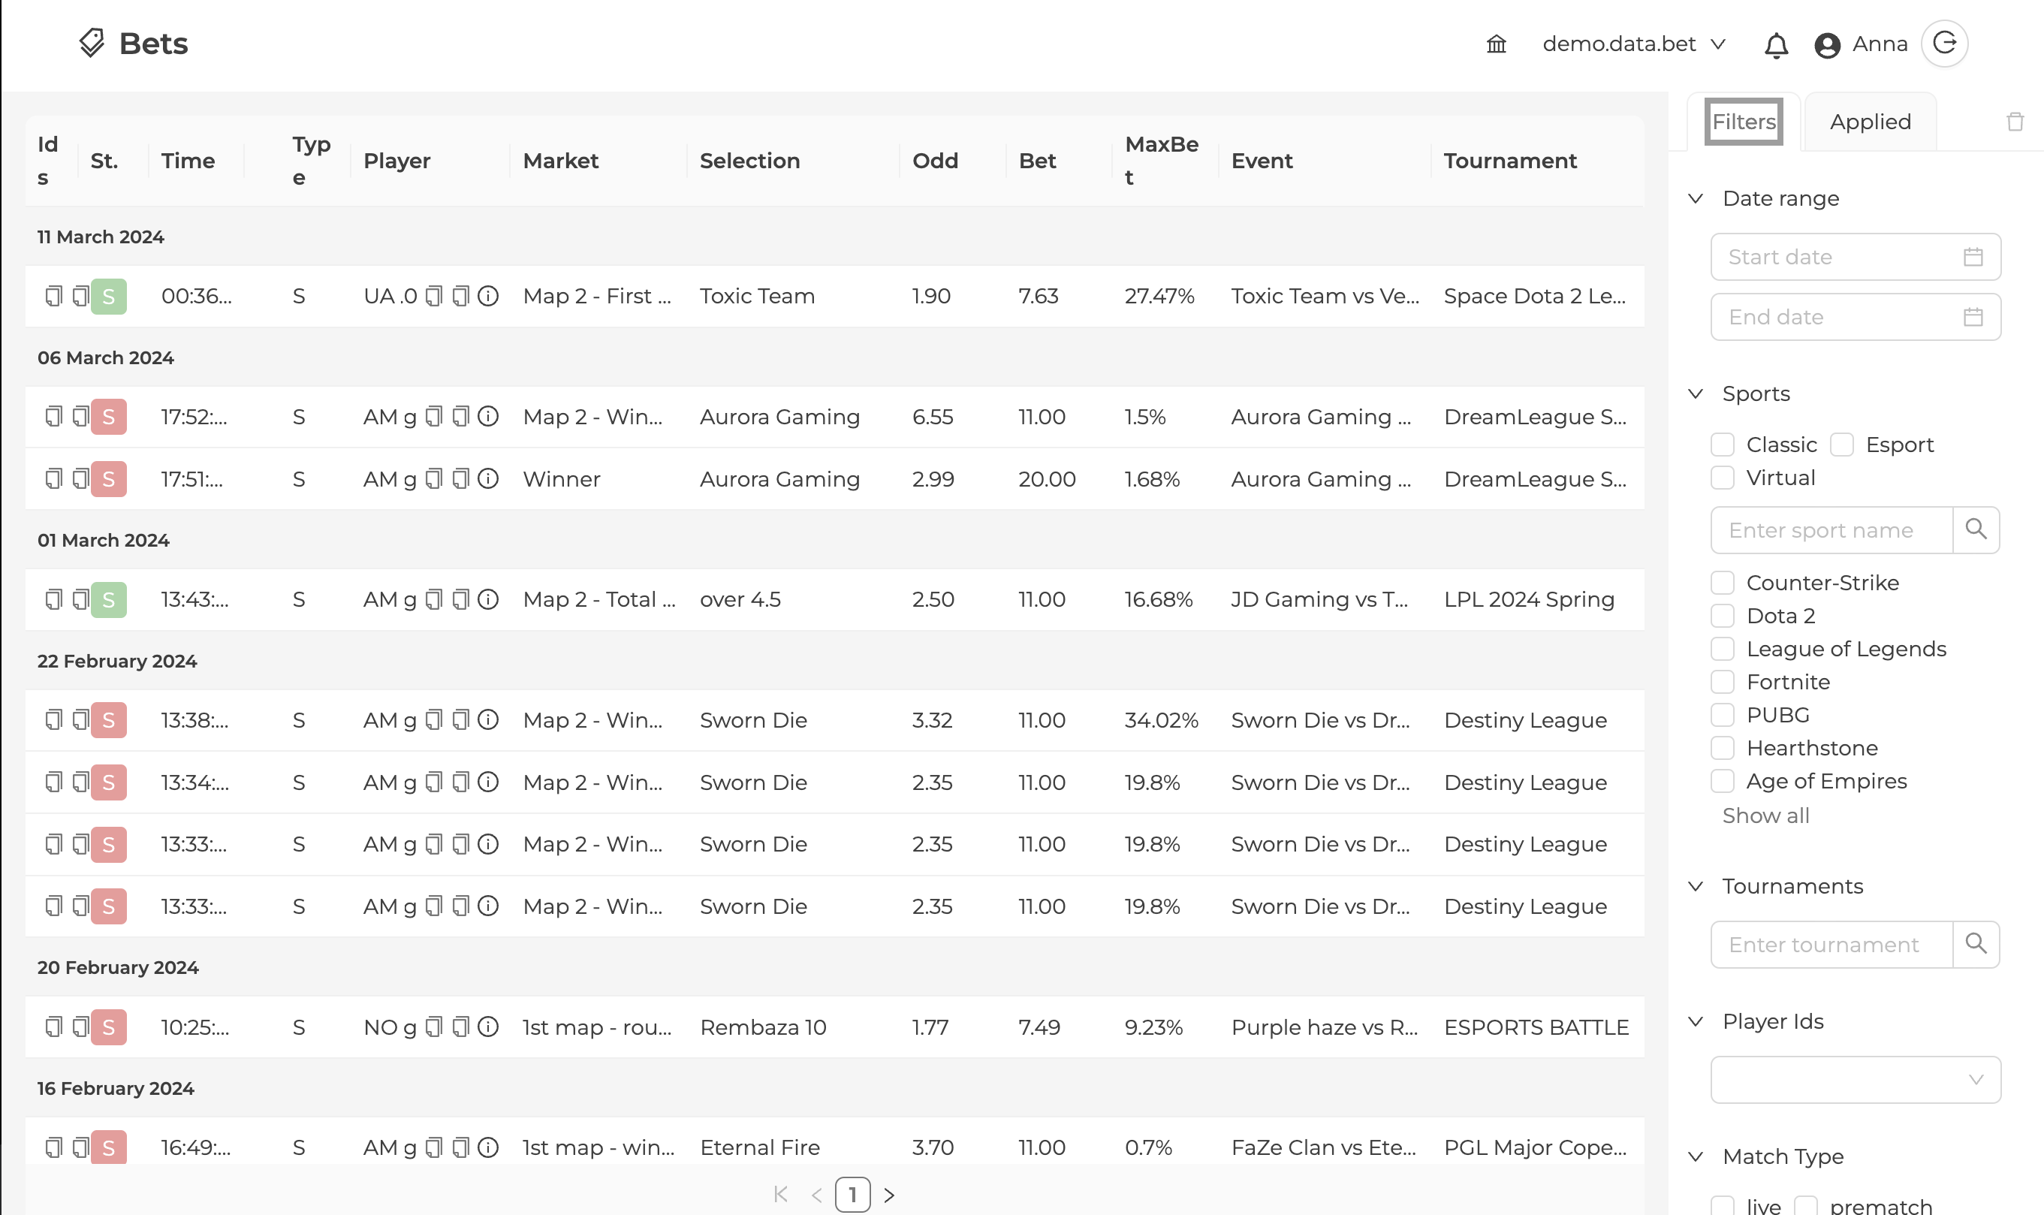Copy first bet Id in Toxic Team row
This screenshot has width=2044, height=1215.
(53, 297)
